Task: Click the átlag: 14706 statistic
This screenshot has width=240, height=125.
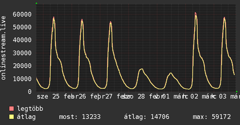Action: click(147, 117)
